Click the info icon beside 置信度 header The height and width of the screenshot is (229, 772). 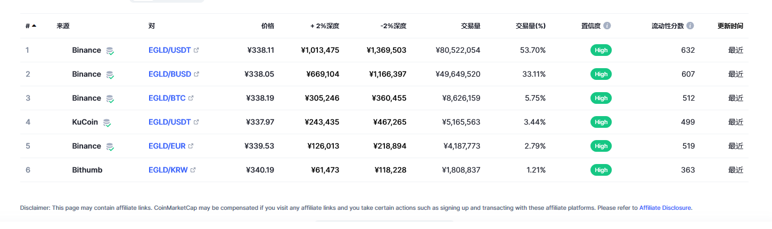(x=607, y=26)
